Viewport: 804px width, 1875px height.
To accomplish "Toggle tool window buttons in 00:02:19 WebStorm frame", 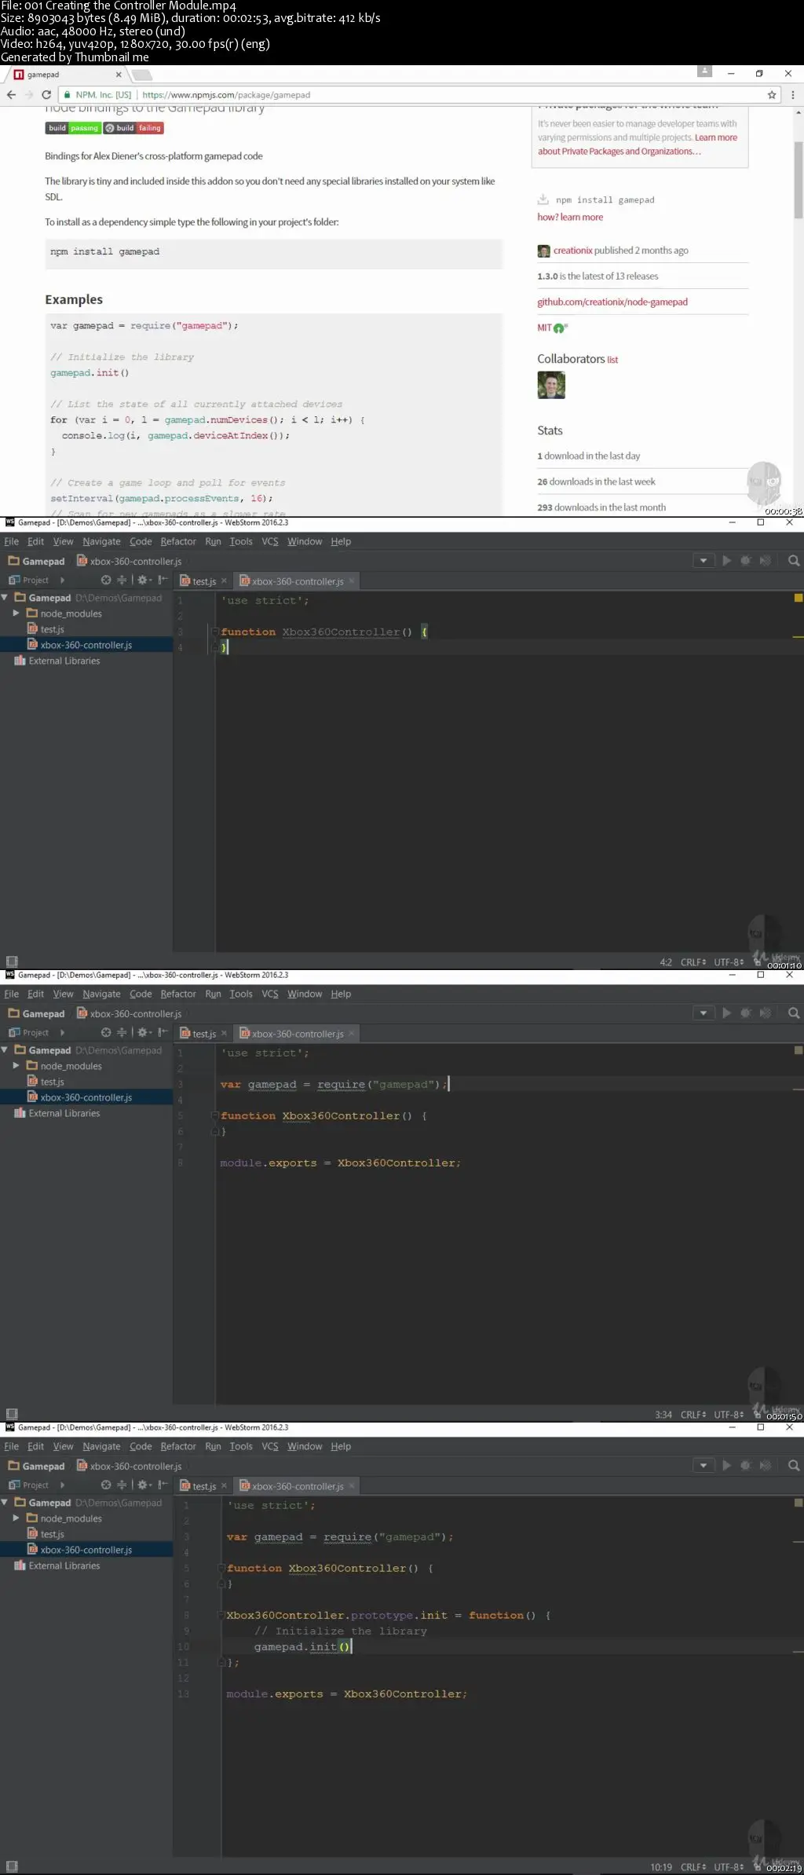I will coord(12,1866).
